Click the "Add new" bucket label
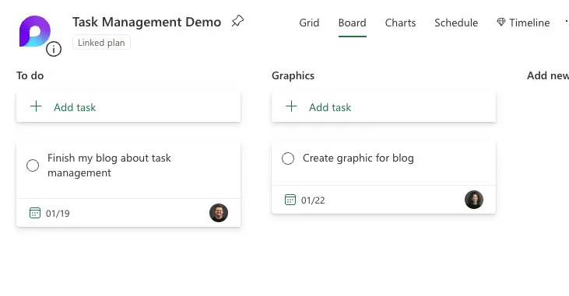The width and height of the screenshot is (569, 296). 547,75
